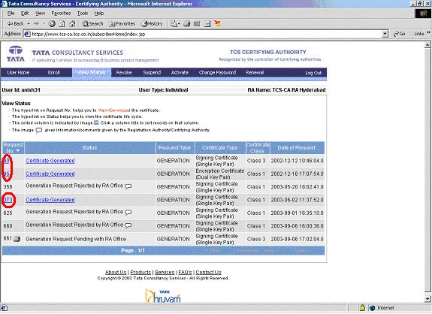Click the SSL padlock icon in status bar

pos(362,308)
